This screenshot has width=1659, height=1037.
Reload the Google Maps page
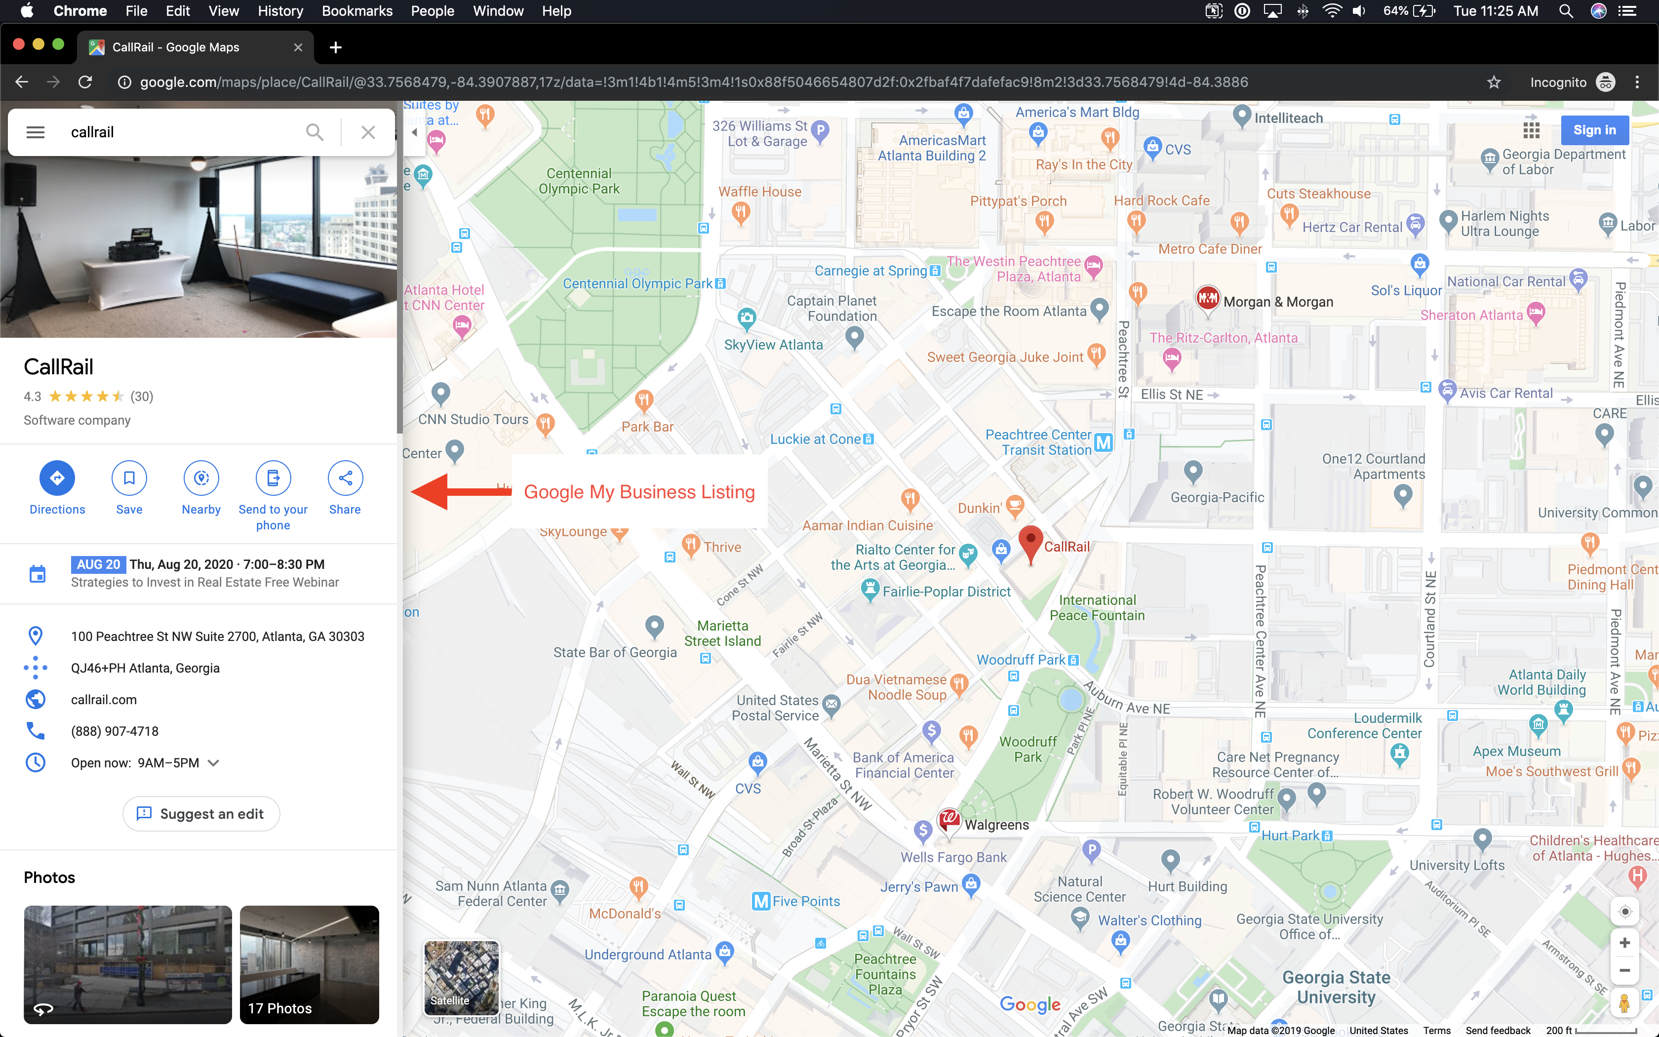coord(85,82)
